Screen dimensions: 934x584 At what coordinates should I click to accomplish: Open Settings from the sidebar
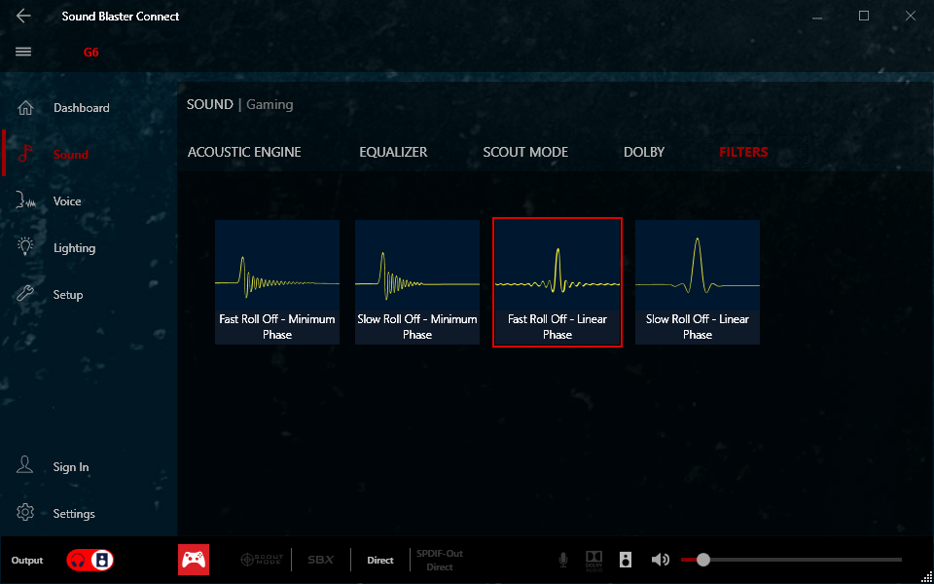point(74,513)
